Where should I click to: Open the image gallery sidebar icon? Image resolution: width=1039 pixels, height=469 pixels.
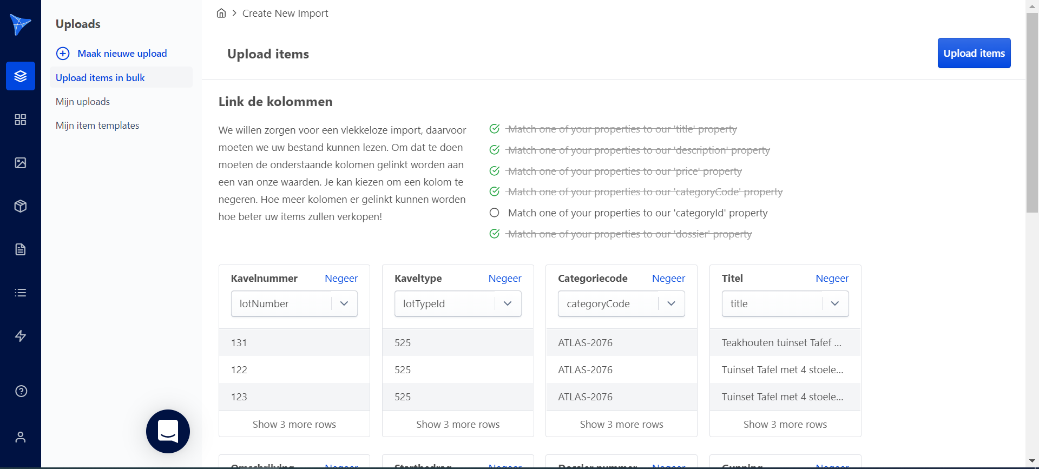21,163
